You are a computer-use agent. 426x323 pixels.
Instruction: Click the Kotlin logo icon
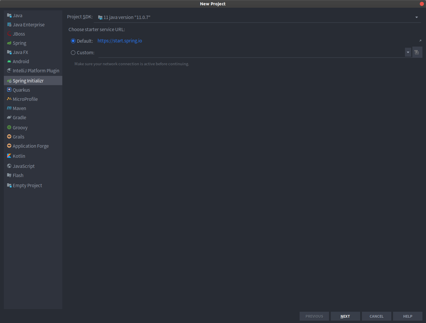coord(9,156)
